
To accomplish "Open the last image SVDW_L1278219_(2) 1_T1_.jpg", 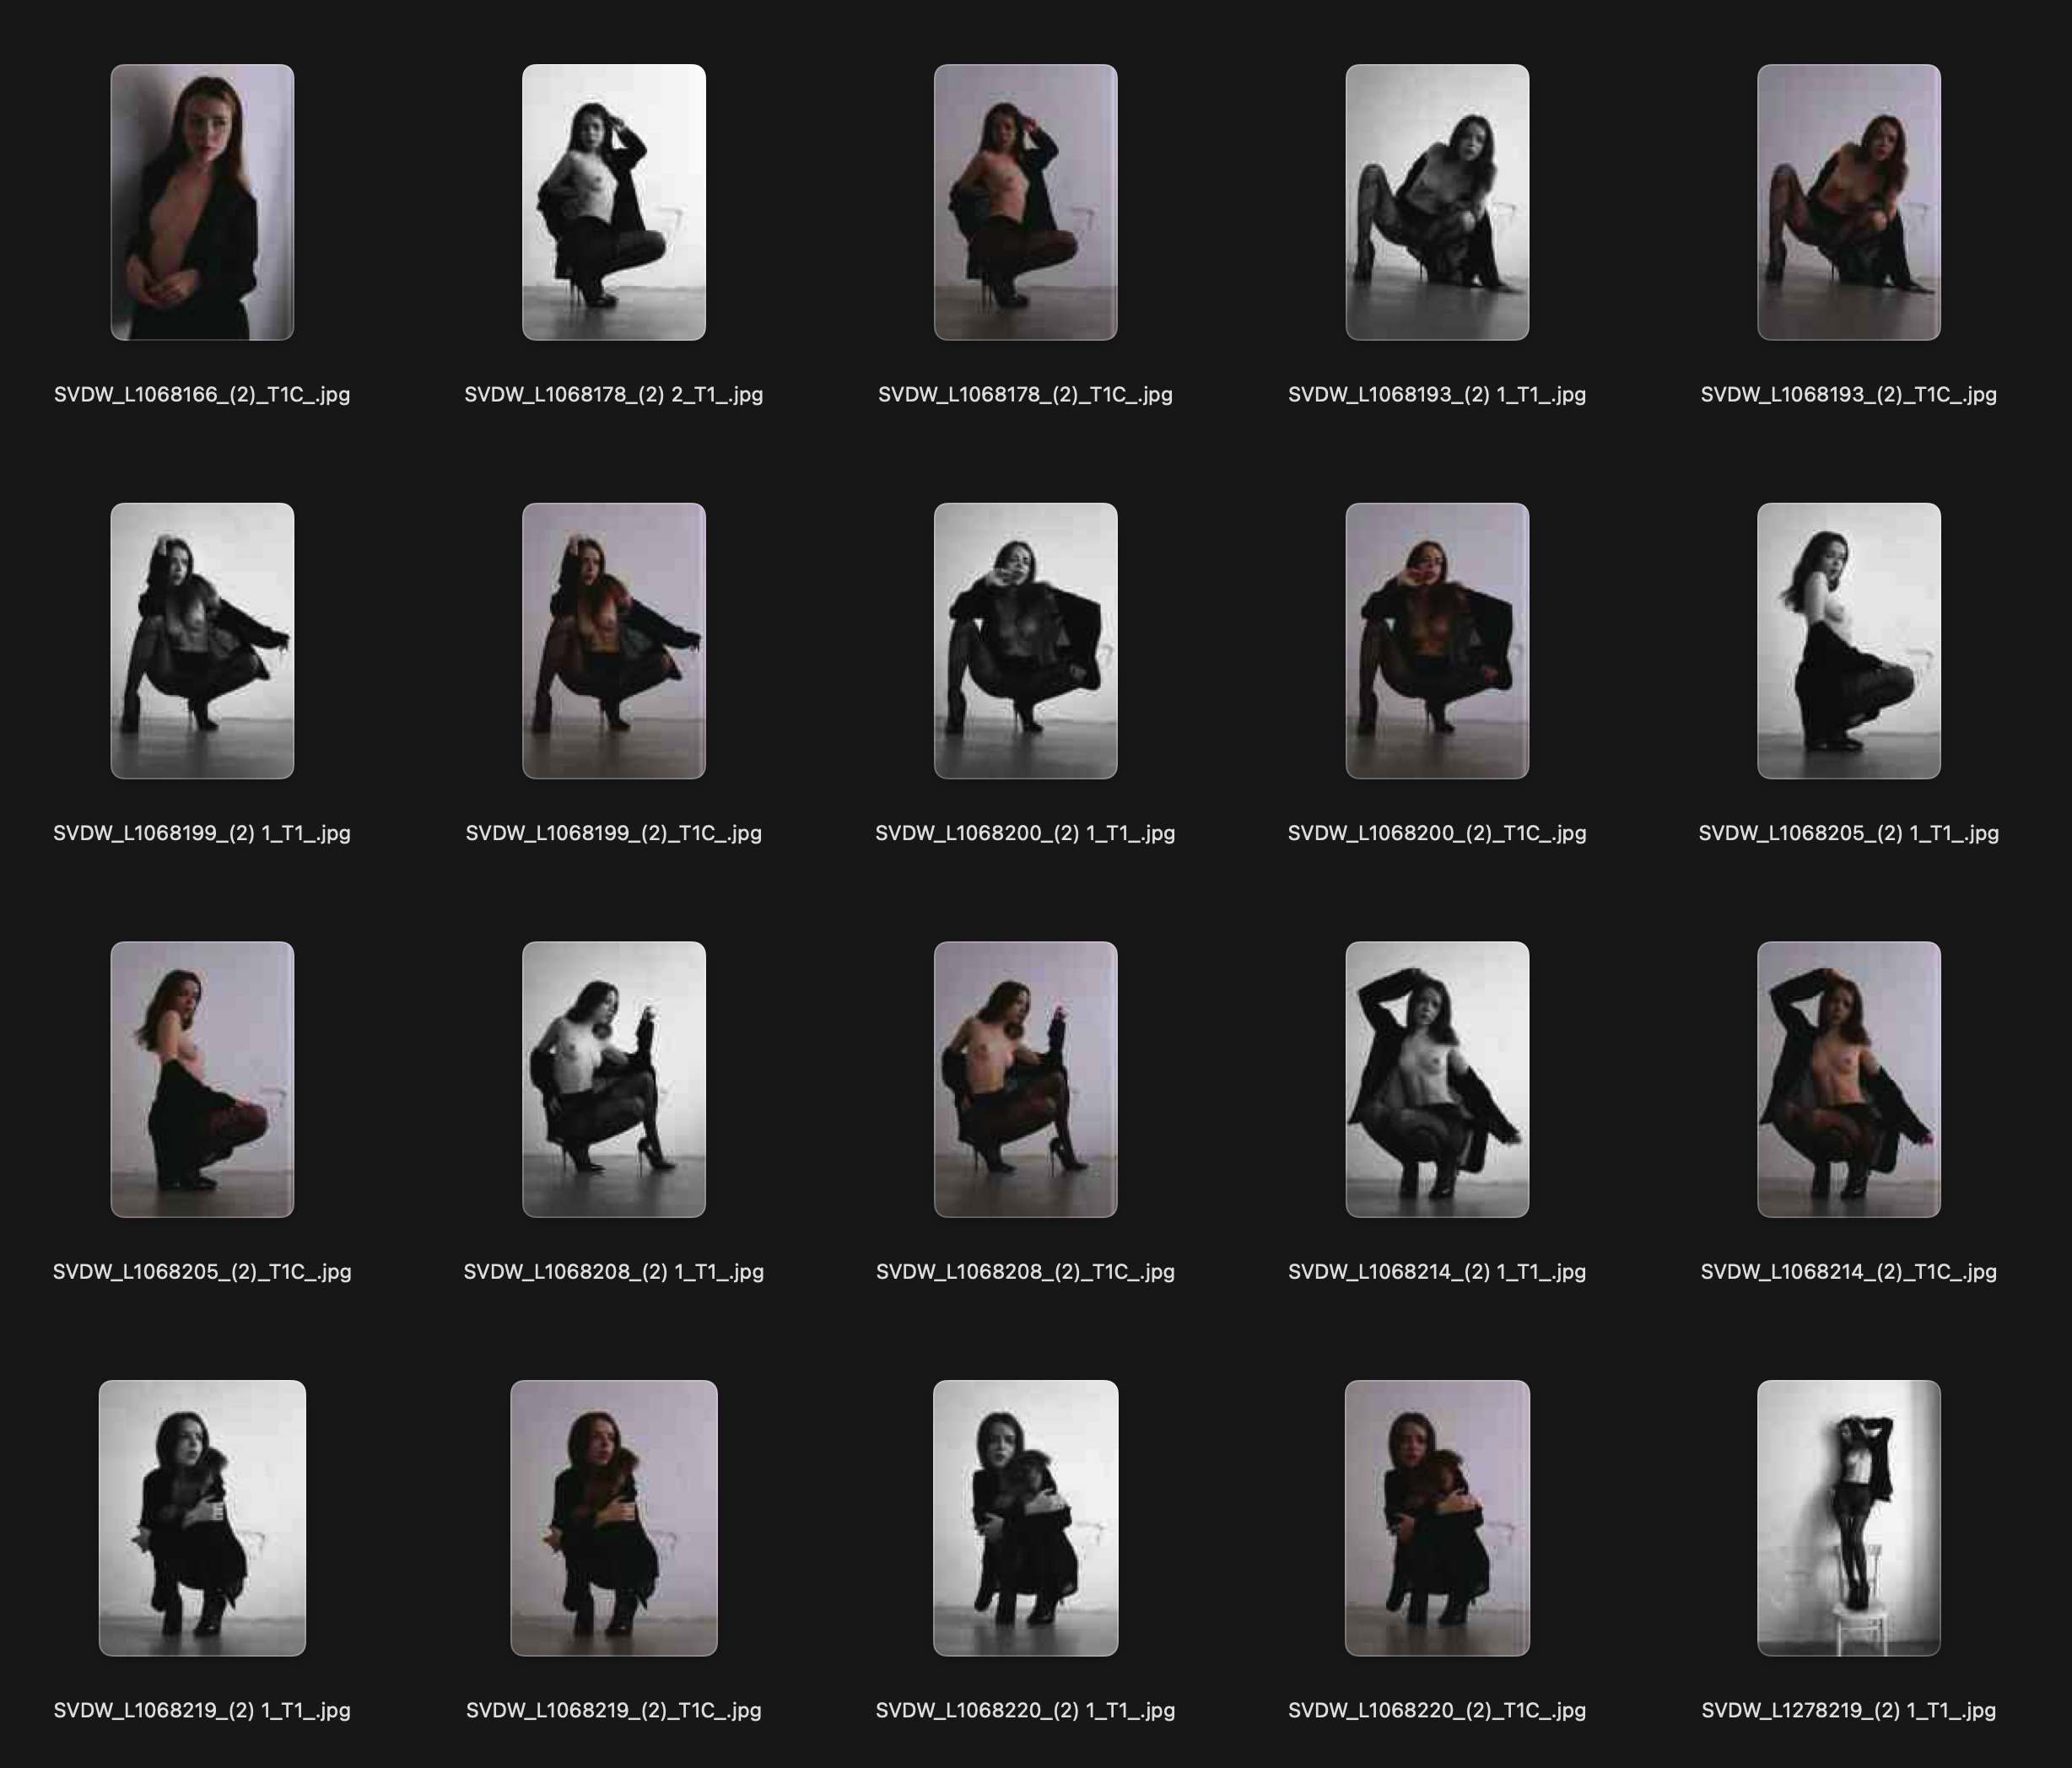I will pos(1849,1520).
